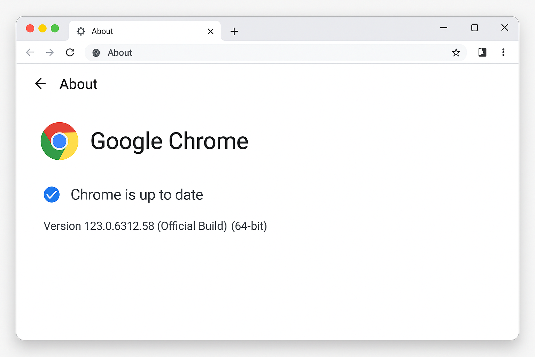535x357 pixels.
Task: Click the forward navigation arrow
Action: coord(50,52)
